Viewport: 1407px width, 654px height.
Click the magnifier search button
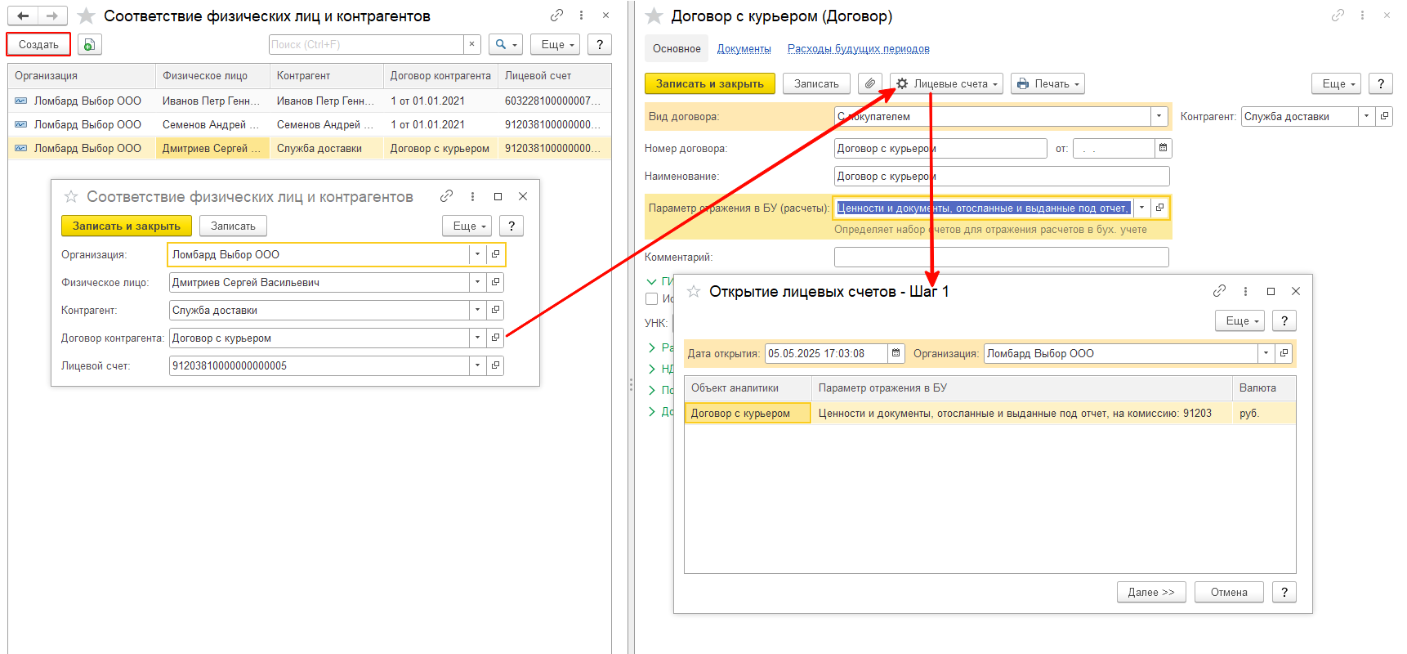(x=506, y=44)
